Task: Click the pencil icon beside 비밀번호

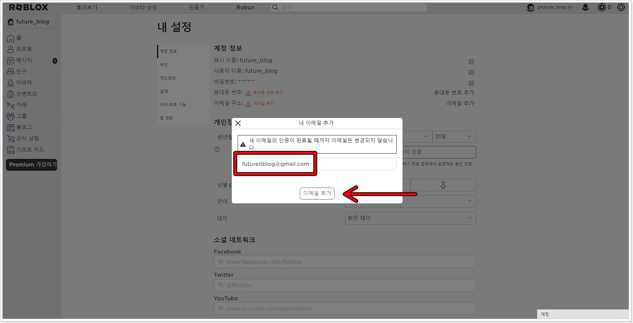Action: click(x=471, y=83)
